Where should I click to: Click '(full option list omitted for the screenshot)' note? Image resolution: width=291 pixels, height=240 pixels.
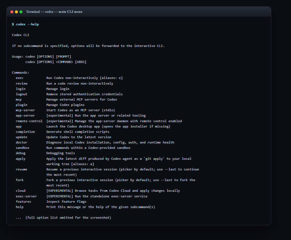[68, 218]
